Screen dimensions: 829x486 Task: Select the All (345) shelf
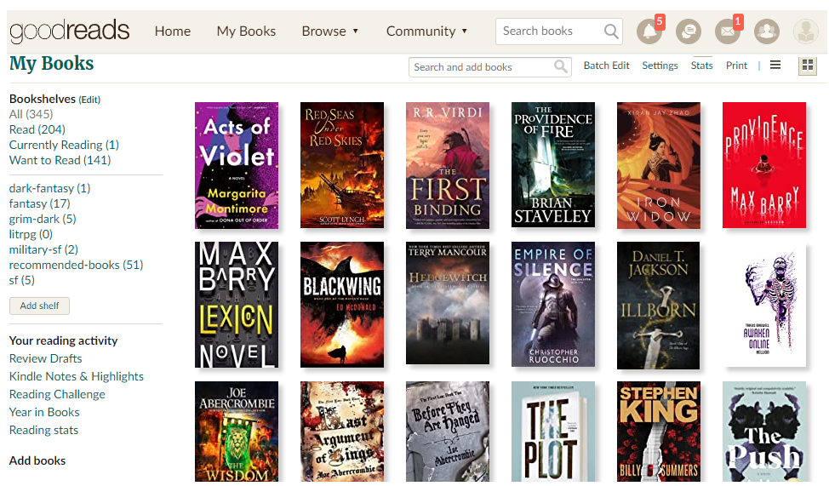click(31, 114)
